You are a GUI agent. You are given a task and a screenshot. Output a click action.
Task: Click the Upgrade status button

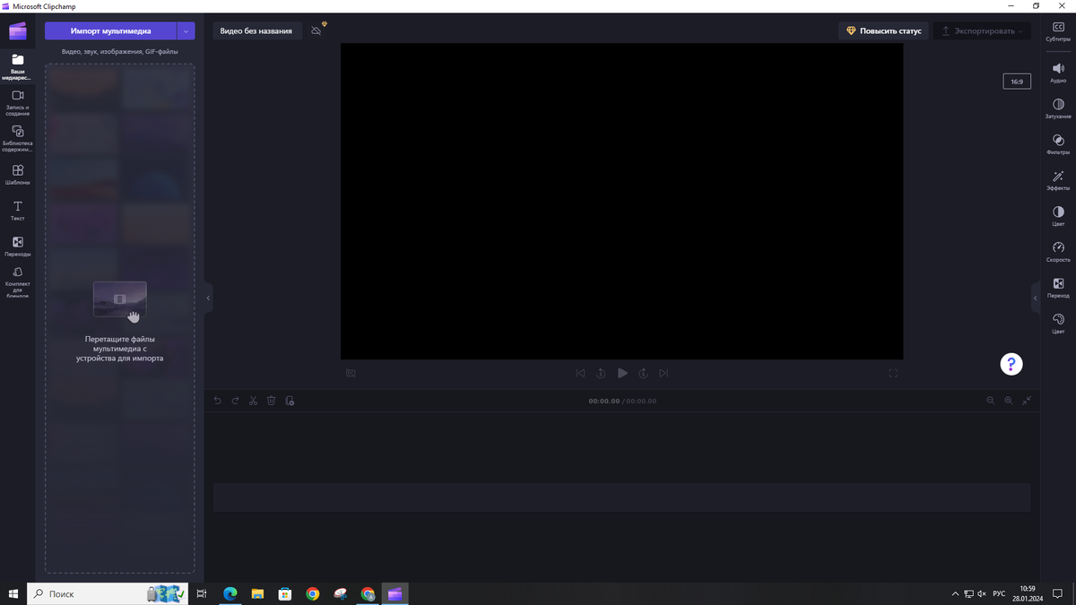click(x=884, y=30)
